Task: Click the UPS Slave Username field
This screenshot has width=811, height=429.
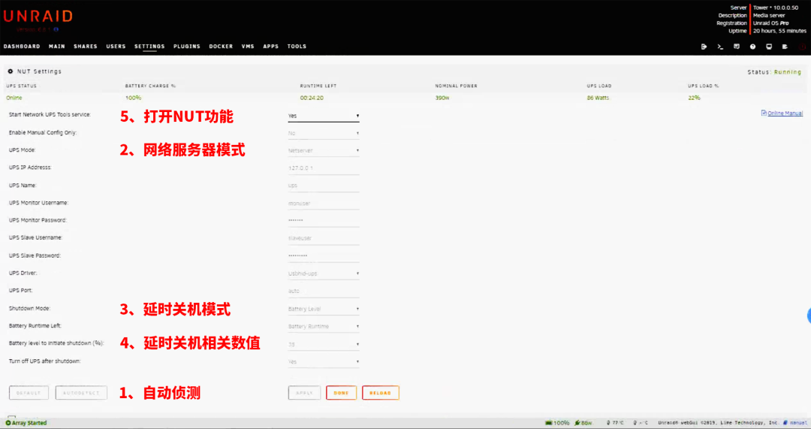Action: point(324,239)
